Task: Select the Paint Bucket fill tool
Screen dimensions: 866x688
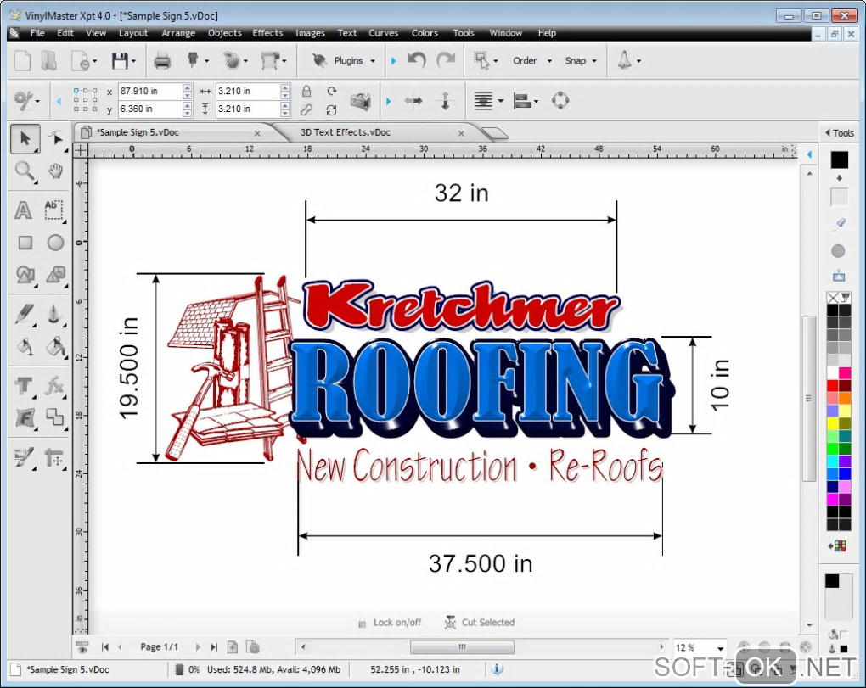Action: tap(55, 346)
